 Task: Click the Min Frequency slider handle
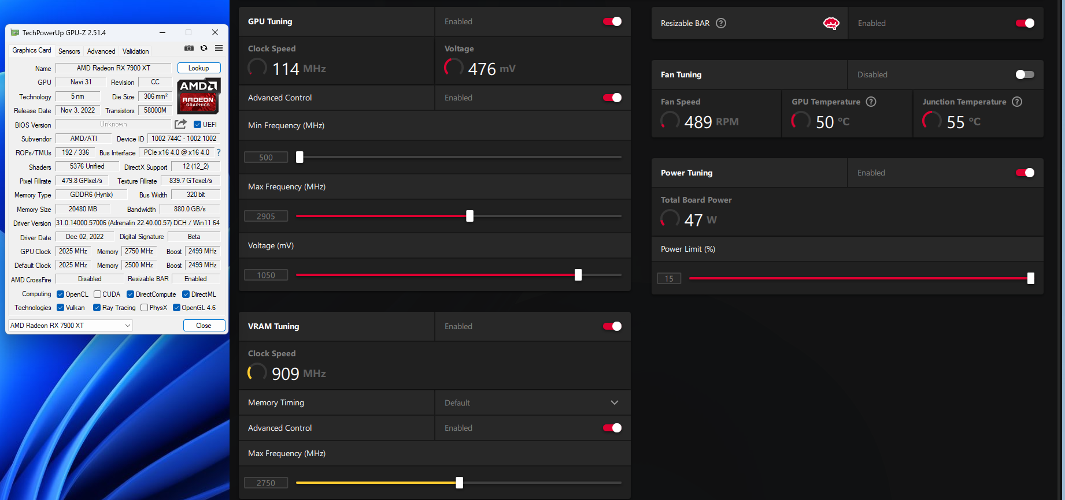[299, 157]
